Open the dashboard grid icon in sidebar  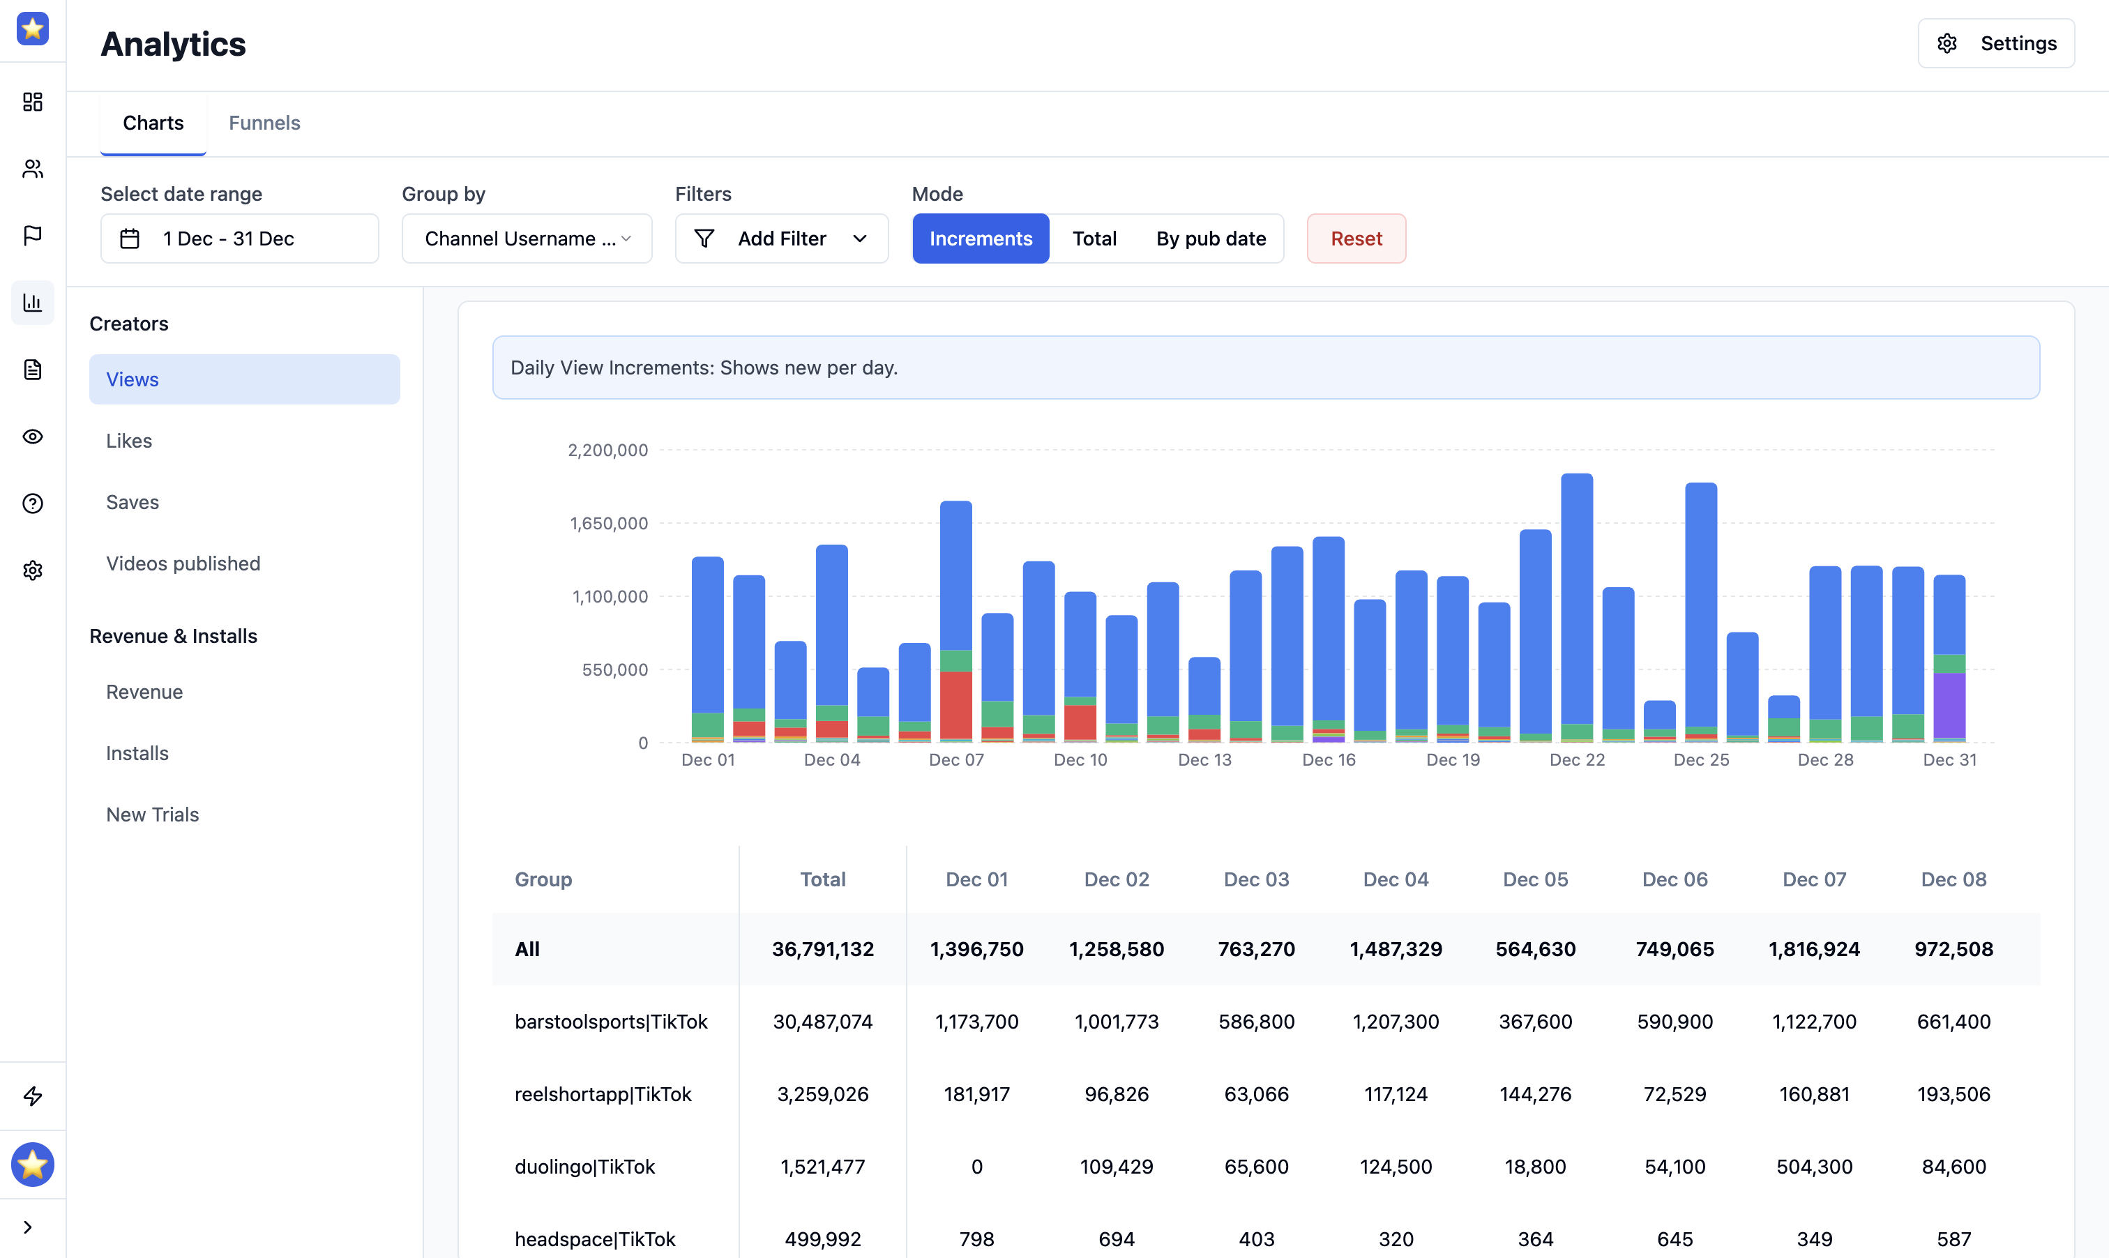coord(32,102)
